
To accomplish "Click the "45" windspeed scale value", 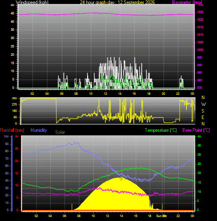I will pyautogui.click(x=12, y=13).
